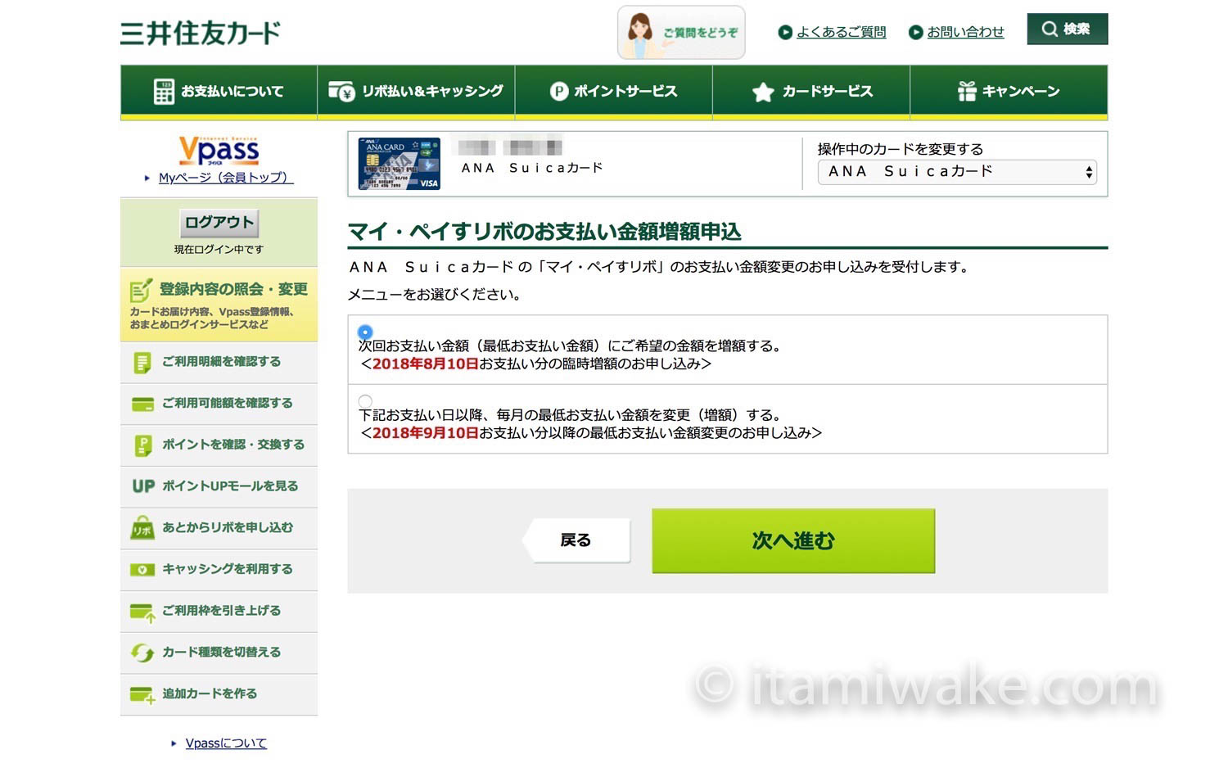Open ご利用枠を引き上げる
The width and height of the screenshot is (1228, 768).
click(219, 612)
